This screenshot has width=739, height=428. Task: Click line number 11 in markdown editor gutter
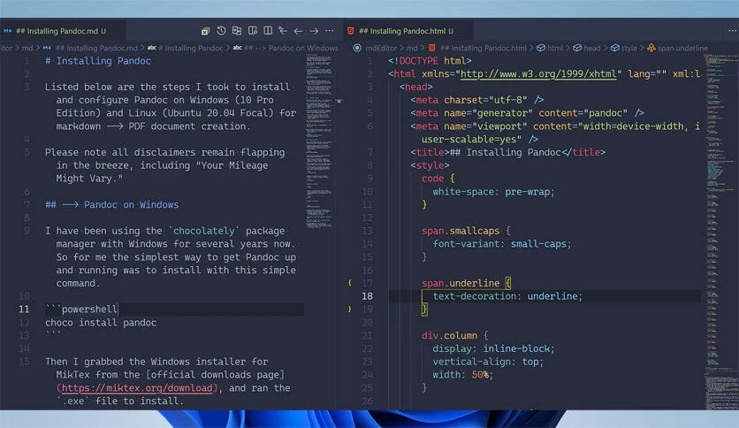tap(24, 310)
